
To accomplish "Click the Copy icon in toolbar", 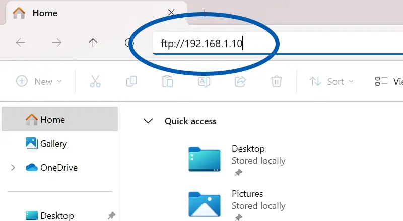I will (131, 81).
